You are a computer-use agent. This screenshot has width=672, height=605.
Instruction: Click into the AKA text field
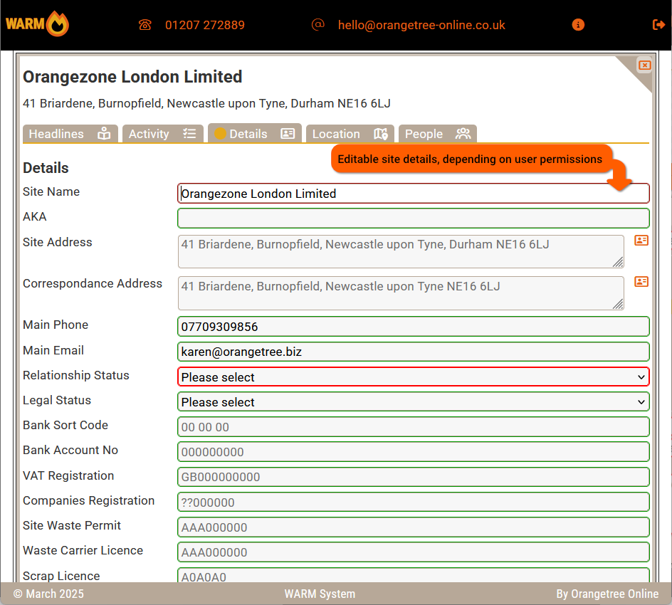click(413, 219)
